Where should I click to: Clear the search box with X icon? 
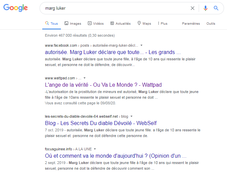[192, 8]
